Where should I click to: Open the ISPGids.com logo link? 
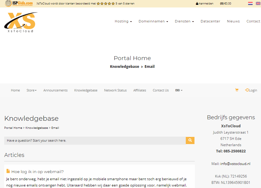pyautogui.click(x=19, y=3)
